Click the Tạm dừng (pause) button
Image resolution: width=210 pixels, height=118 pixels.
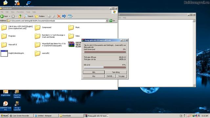pyautogui.click(x=116, y=72)
